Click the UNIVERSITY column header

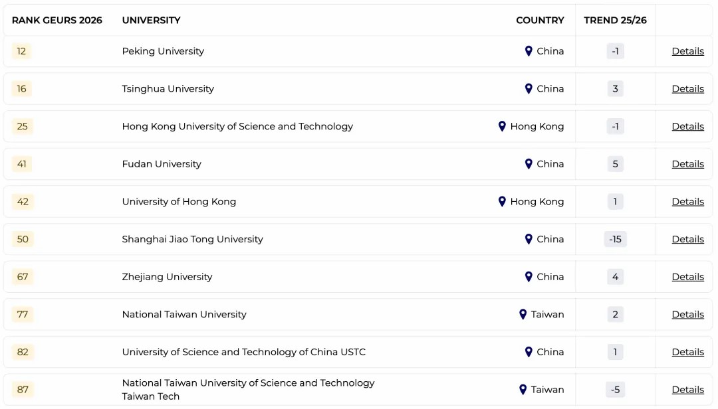click(x=151, y=21)
